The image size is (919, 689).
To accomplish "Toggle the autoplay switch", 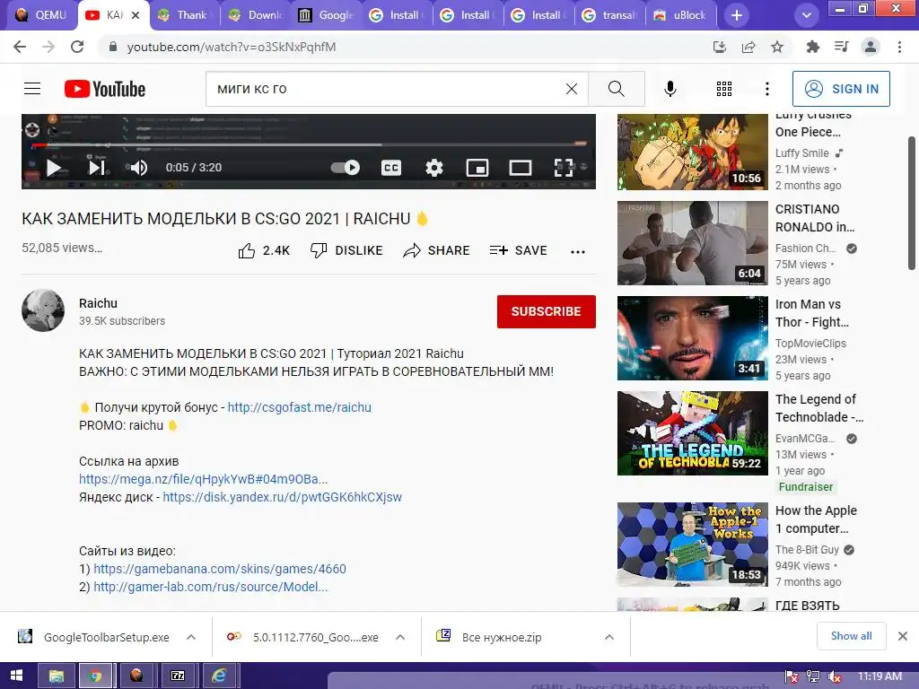I will pyautogui.click(x=346, y=168).
